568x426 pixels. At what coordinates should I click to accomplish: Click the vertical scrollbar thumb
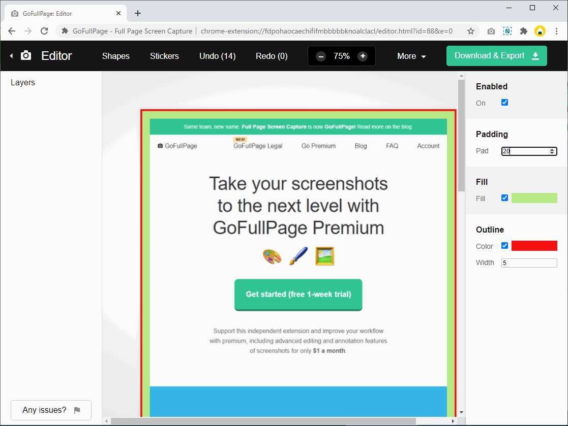(461, 135)
